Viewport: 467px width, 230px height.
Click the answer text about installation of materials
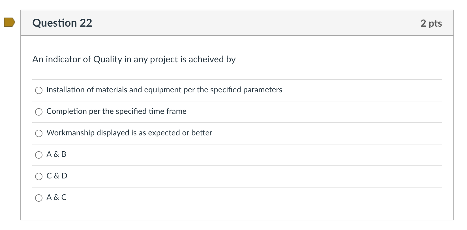pos(164,90)
